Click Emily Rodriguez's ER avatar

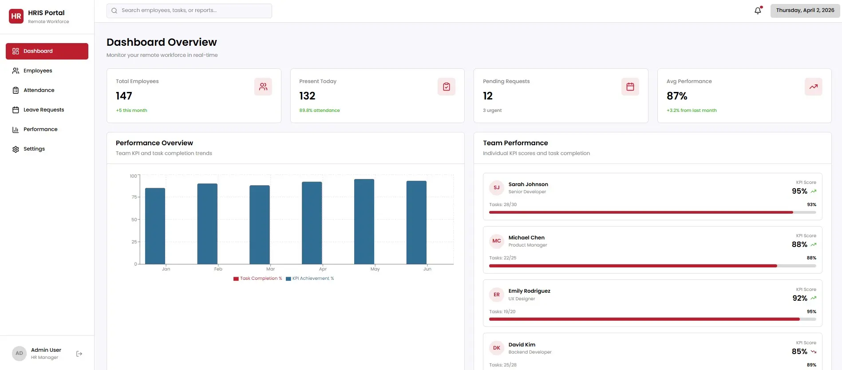click(496, 294)
